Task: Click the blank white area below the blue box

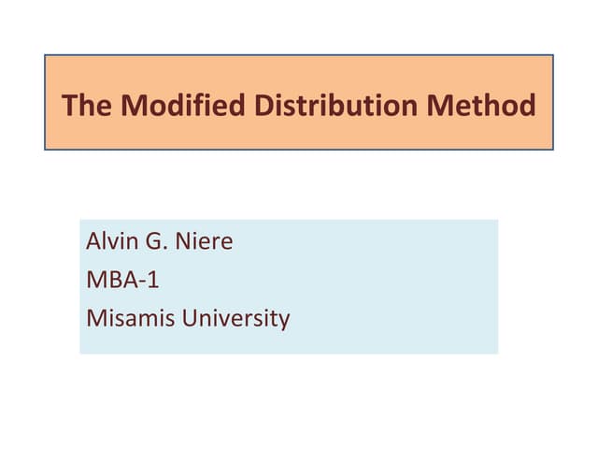Action: [299, 400]
